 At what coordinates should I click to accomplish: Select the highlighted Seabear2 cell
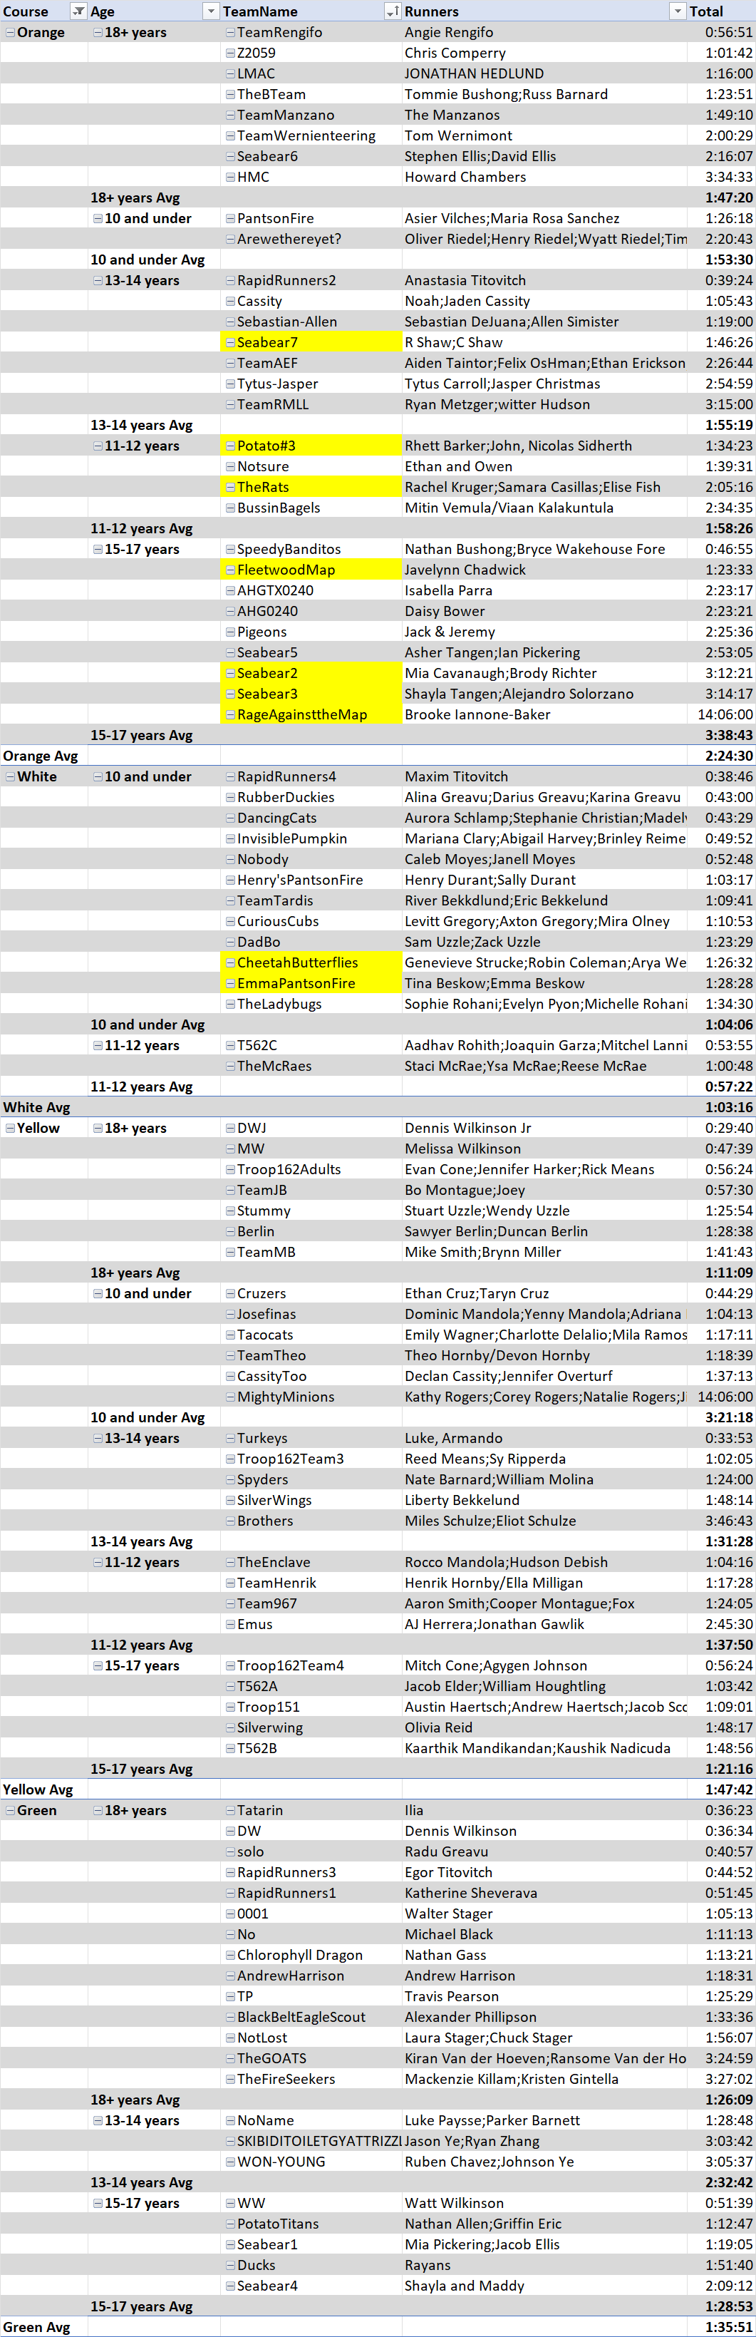click(311, 673)
